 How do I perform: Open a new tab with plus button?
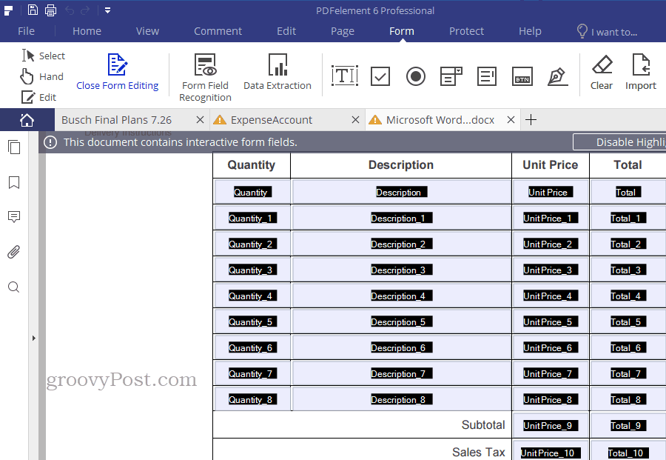click(x=531, y=120)
